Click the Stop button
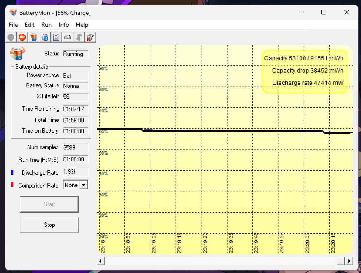This screenshot has width=361, height=273. point(49,225)
